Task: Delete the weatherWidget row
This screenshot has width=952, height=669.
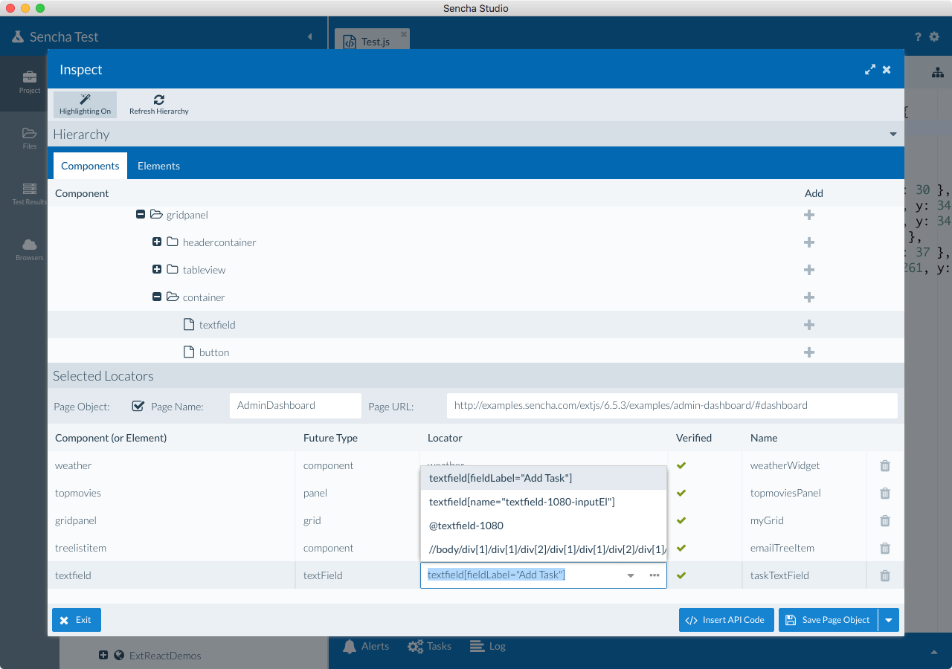Action: pyautogui.click(x=885, y=465)
